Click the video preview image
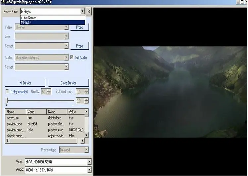248x176 pixels. pyautogui.click(x=170, y=92)
